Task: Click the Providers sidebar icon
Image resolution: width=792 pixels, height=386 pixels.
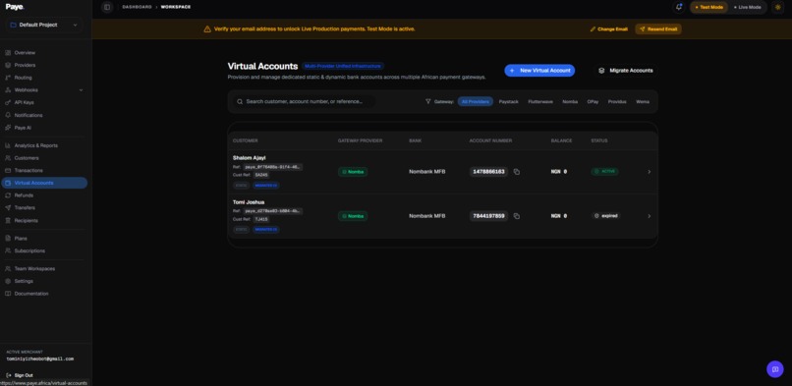Action: (x=8, y=65)
